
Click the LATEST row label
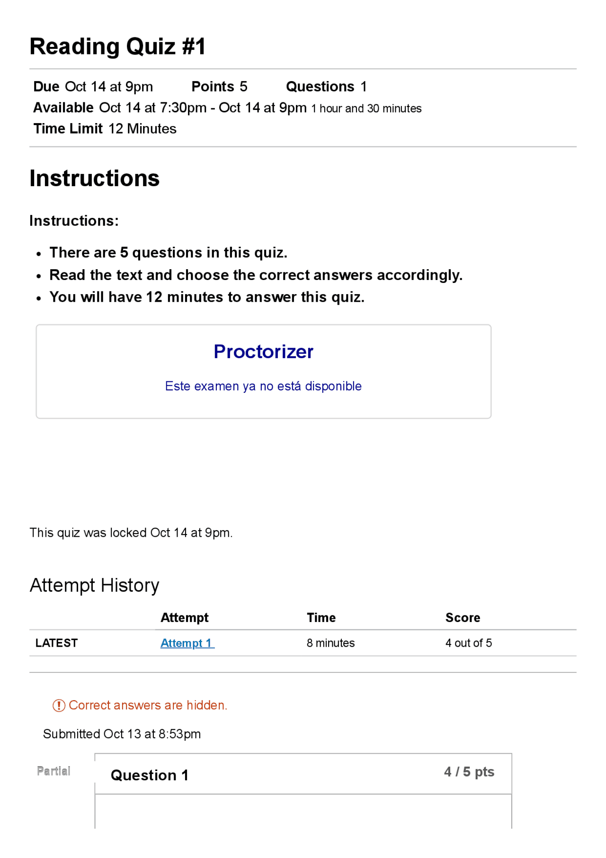pos(56,643)
